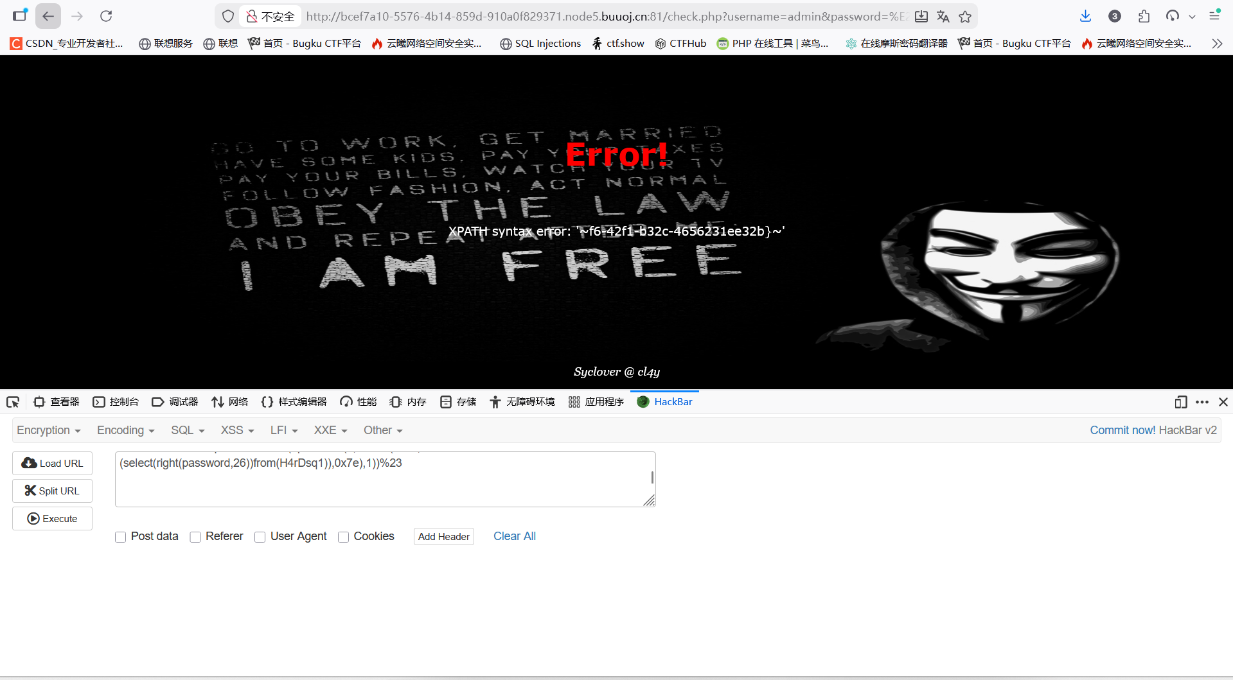Open CSDN bookmark
Screen dimensions: 1233x680
click(x=67, y=43)
